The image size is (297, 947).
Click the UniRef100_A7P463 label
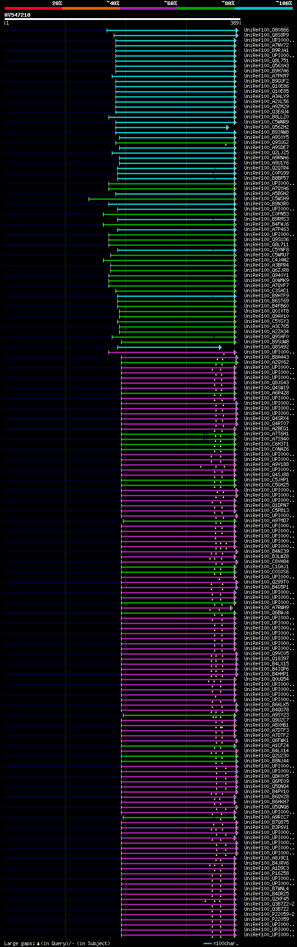[266, 230]
